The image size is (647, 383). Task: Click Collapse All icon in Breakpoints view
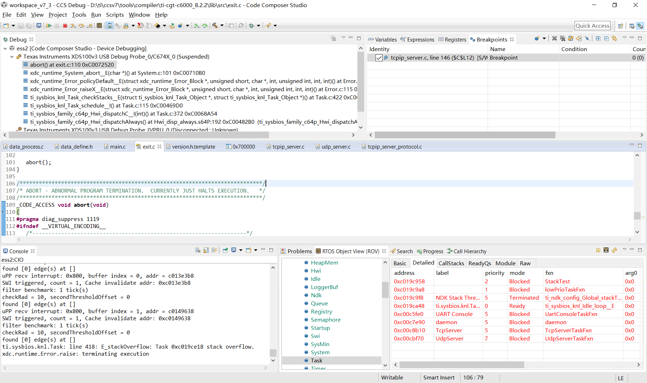pyautogui.click(x=606, y=38)
